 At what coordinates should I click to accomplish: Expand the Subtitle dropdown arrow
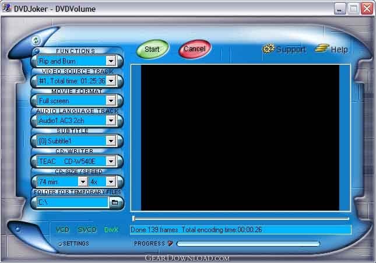pos(111,141)
